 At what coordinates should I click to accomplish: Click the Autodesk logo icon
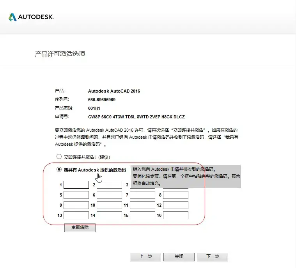12,17
